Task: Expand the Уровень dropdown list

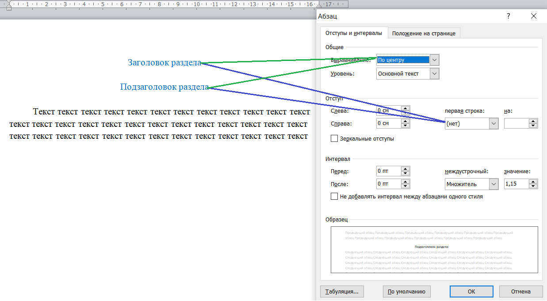Action: coord(434,74)
